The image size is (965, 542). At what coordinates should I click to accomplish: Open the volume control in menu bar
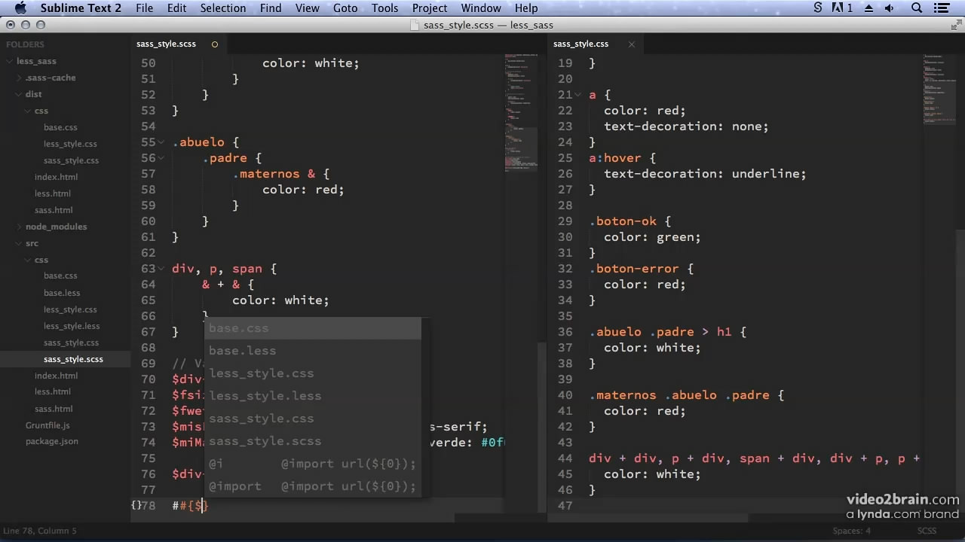pos(889,8)
